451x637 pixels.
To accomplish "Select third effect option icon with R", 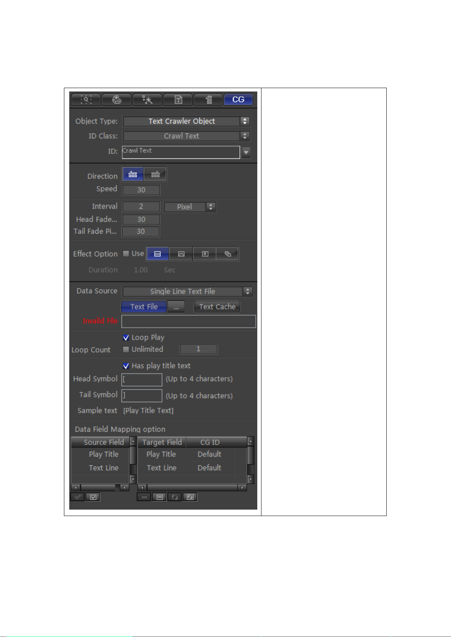I will pos(205,254).
